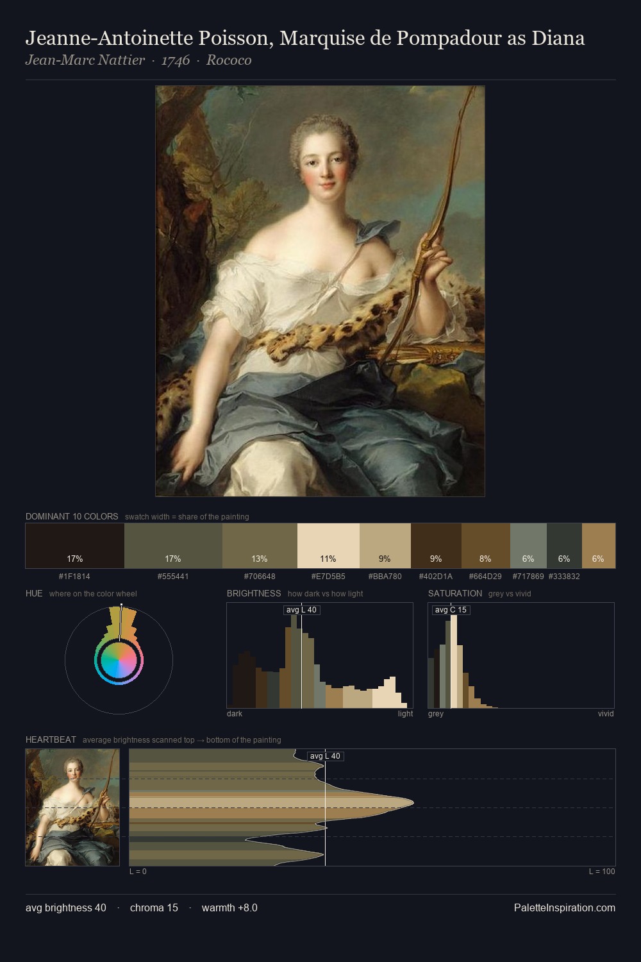Click 'avg brightness 40' in the footer
The width and height of the screenshot is (641, 962).
66,907
